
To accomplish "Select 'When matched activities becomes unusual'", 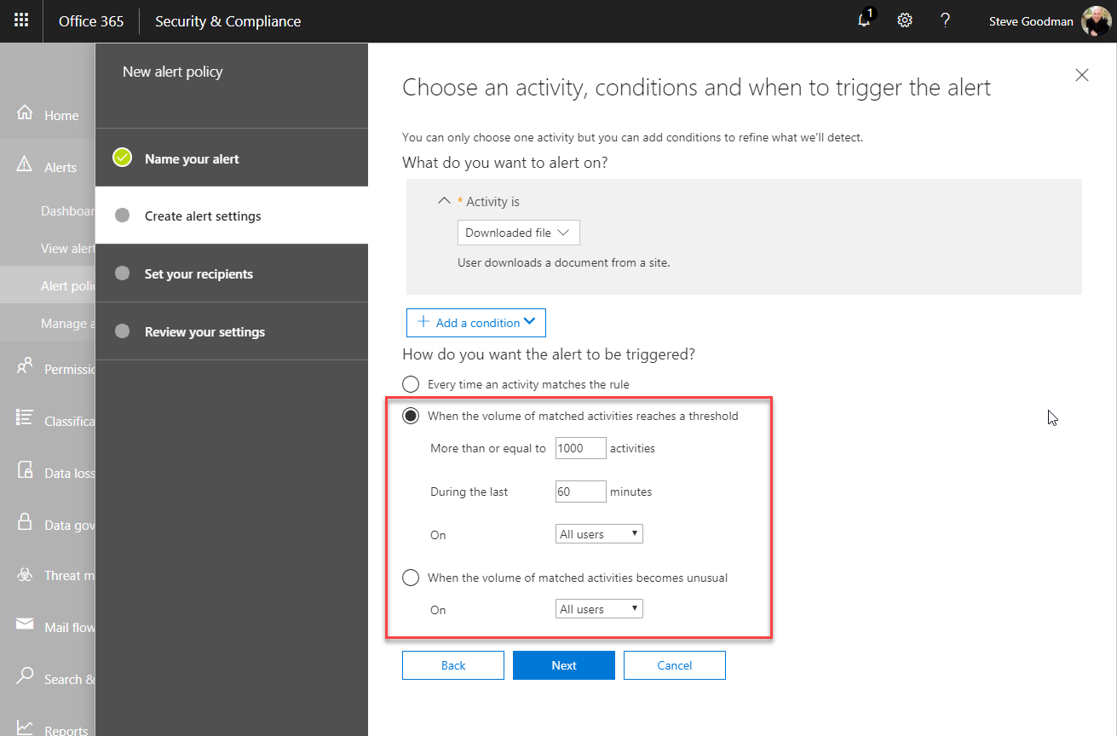I will [x=411, y=578].
